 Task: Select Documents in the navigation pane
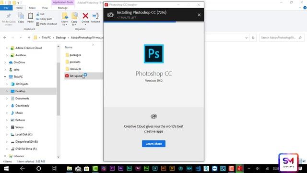click(x=22, y=99)
